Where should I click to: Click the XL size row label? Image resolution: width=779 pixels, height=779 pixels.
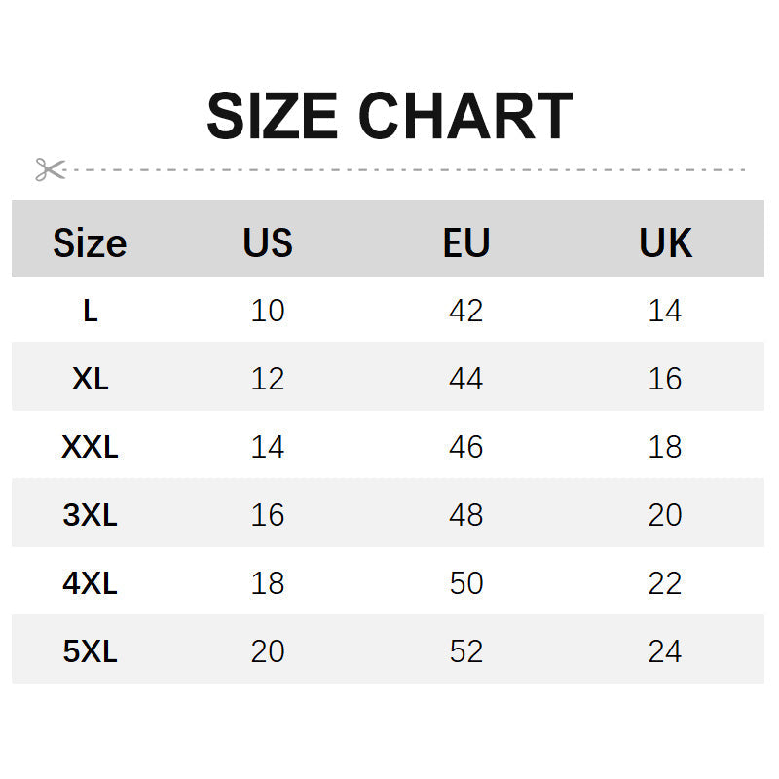pyautogui.click(x=90, y=379)
